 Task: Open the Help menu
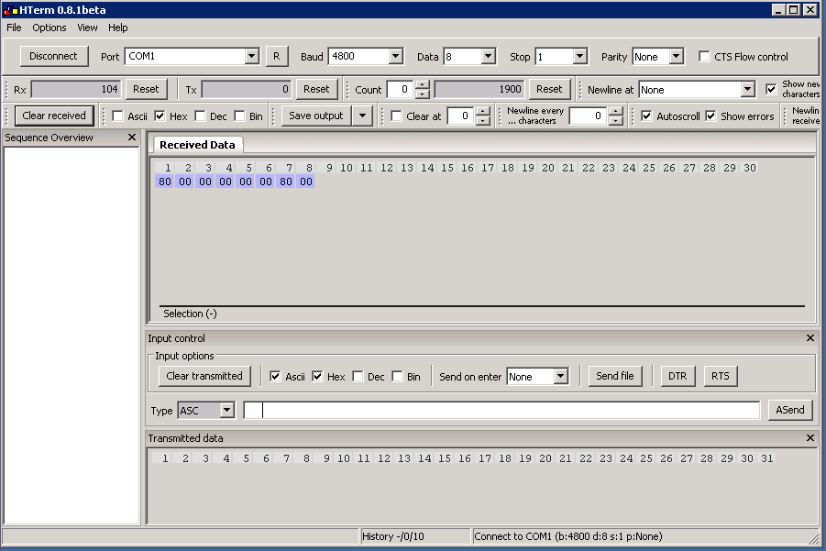point(118,28)
